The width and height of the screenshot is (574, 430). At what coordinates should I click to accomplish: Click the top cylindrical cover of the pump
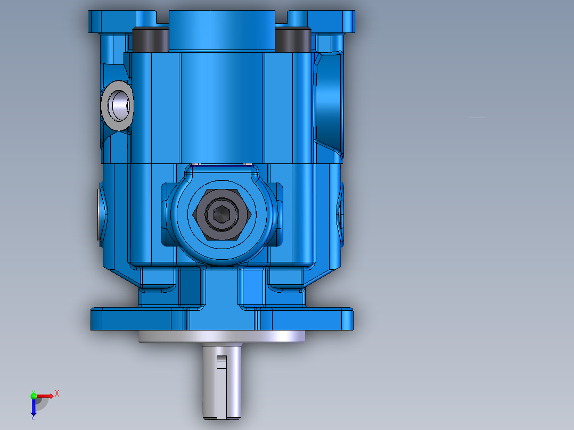pyautogui.click(x=221, y=27)
